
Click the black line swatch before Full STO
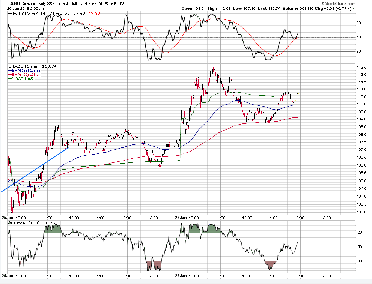pos(10,13)
